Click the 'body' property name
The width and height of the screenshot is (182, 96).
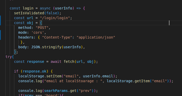click(23, 47)
